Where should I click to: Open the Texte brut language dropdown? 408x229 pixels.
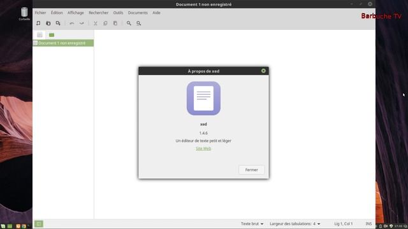[x=252, y=224]
